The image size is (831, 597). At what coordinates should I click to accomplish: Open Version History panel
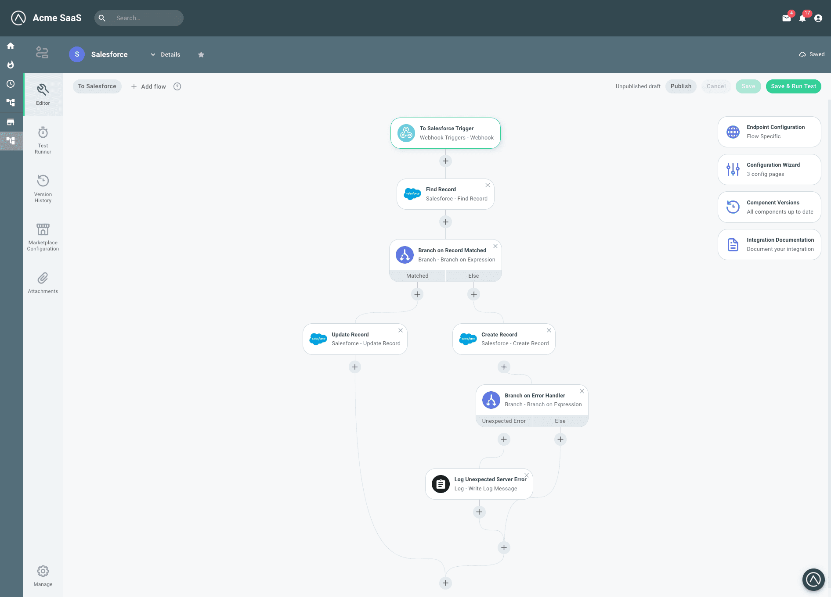(43, 189)
